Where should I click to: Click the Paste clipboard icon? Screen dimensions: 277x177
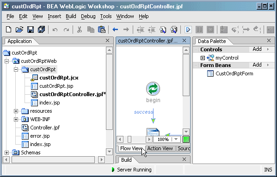click(x=102, y=30)
